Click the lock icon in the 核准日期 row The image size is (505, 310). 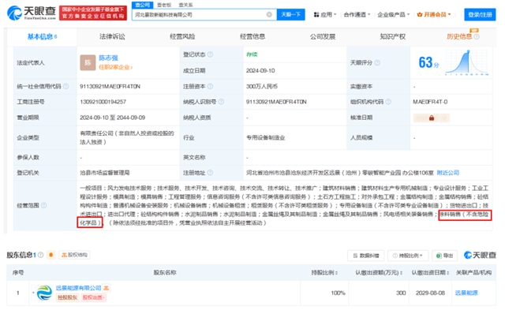(x=432, y=118)
